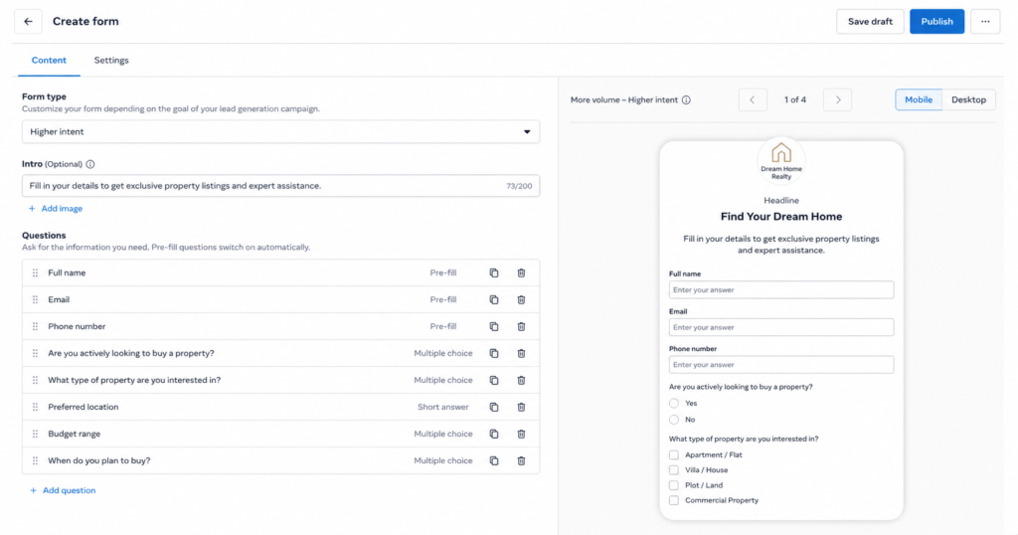This screenshot has width=1018, height=535.
Task: Check the Apartment / Flat checkbox
Action: (674, 455)
